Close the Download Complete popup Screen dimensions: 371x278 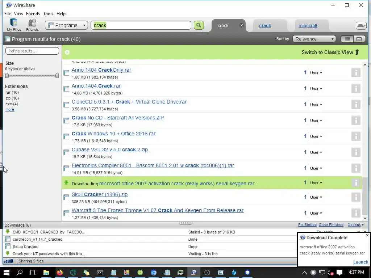367,235
